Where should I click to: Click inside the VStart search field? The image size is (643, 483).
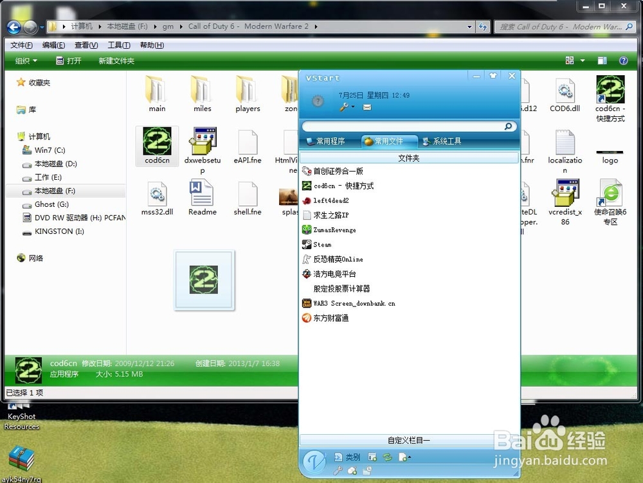pos(404,126)
